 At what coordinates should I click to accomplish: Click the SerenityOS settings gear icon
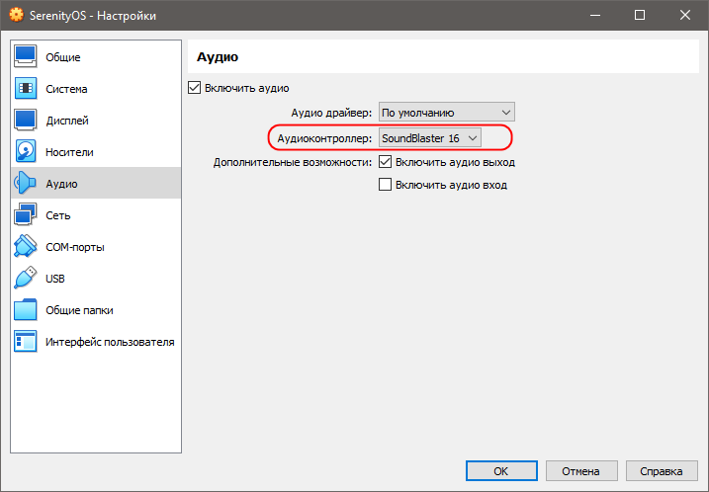[x=16, y=15]
